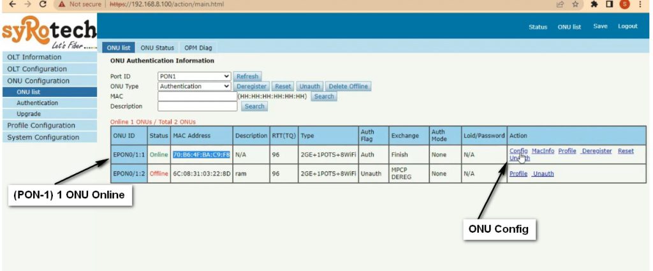Select Profile Configuration in sidebar
Viewport: 653px width, 271px height.
(41, 125)
